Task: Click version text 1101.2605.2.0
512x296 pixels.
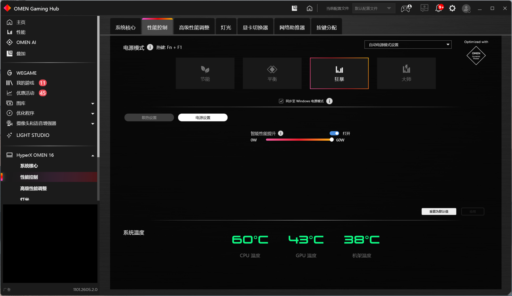Action: (85, 290)
